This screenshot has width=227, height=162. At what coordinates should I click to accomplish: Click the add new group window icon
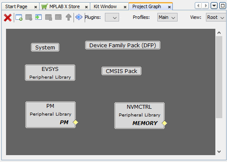(19, 17)
